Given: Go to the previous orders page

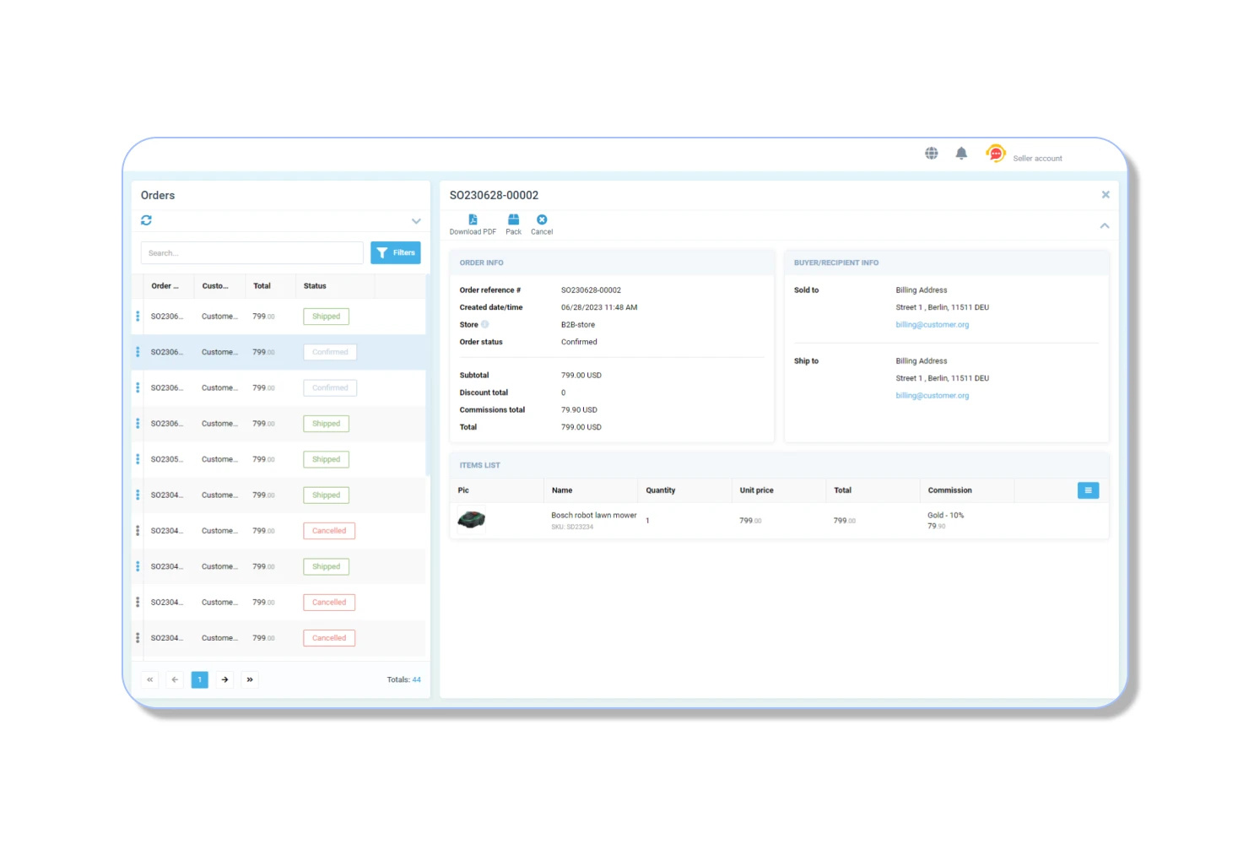Looking at the screenshot, I should 175,679.
